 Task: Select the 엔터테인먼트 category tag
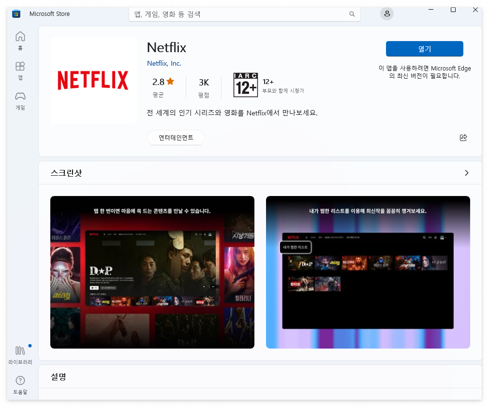(x=176, y=138)
